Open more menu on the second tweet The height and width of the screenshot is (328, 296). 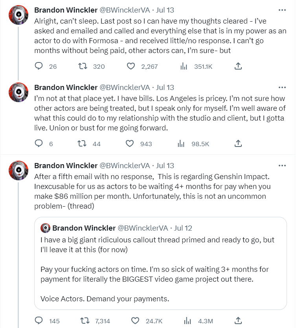(282, 87)
